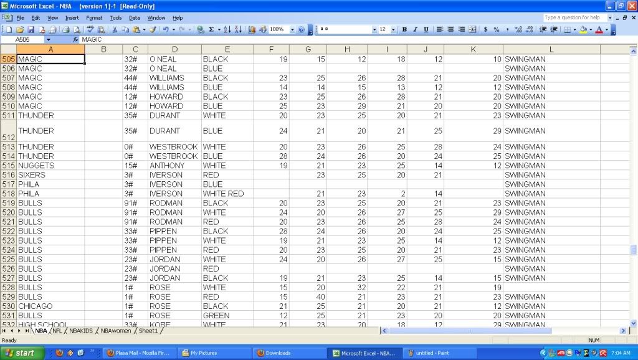The width and height of the screenshot is (638, 360).
Task: Switch to untitled Paint taskbar window
Action: pyautogui.click(x=439, y=353)
